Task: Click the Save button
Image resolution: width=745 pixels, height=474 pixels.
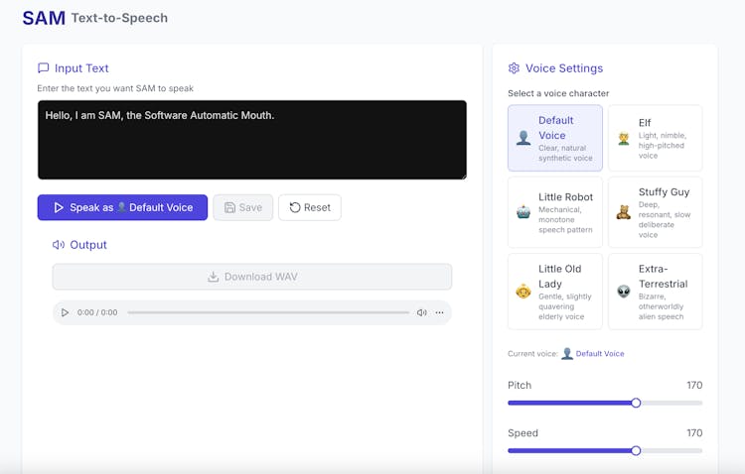Action: (x=243, y=207)
